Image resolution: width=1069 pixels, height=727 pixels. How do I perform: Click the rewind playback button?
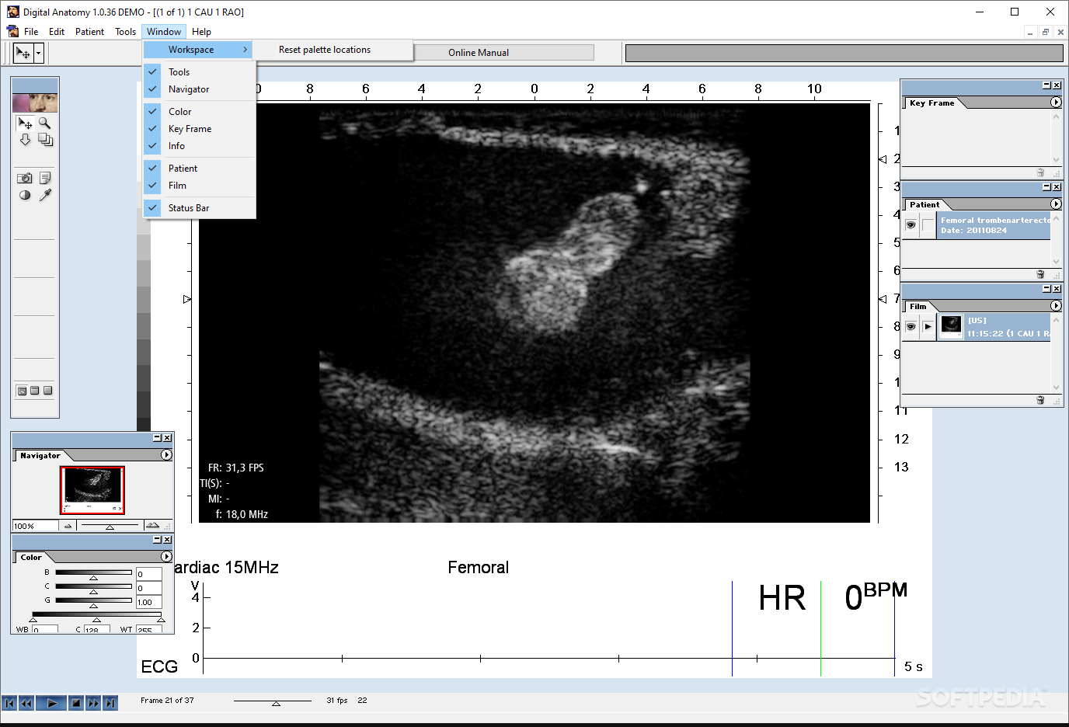26,703
